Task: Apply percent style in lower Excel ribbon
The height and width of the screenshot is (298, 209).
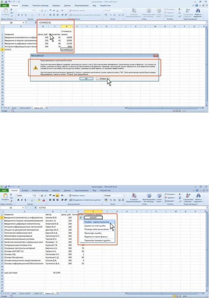Action: [x=111, y=200]
